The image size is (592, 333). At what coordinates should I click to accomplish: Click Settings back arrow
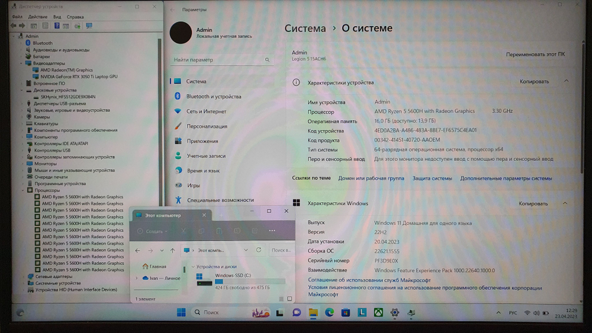(x=172, y=10)
